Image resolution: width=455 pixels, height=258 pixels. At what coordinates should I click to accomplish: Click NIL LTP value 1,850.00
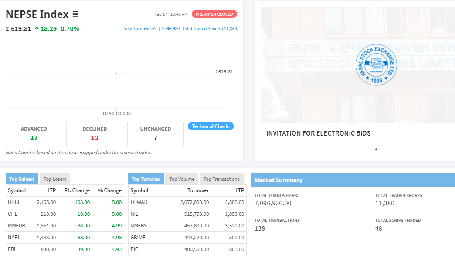(x=234, y=214)
